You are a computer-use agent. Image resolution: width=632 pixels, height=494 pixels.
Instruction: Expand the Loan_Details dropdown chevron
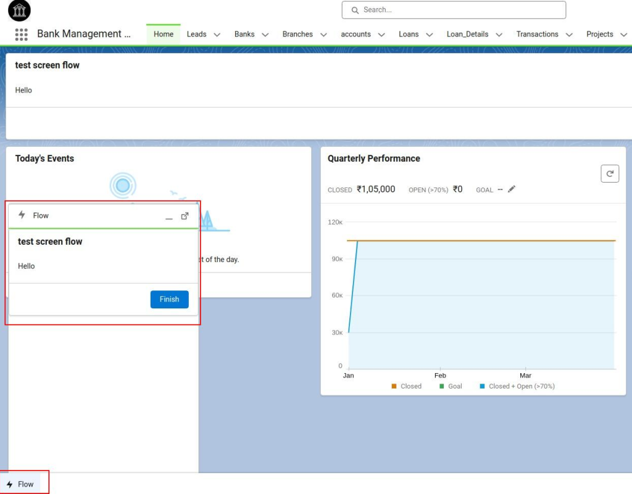(499, 35)
